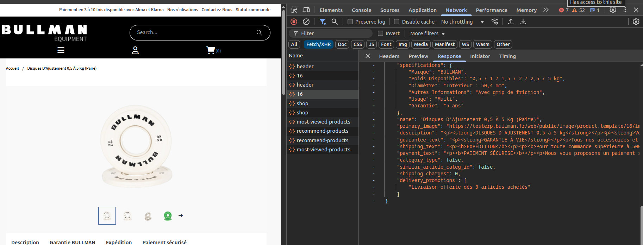
Task: Open the shopping cart icon
Action: (211, 50)
